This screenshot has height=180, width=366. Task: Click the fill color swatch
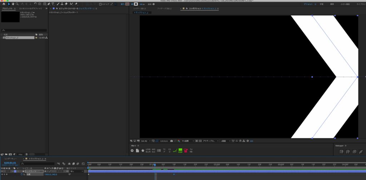click(127, 4)
